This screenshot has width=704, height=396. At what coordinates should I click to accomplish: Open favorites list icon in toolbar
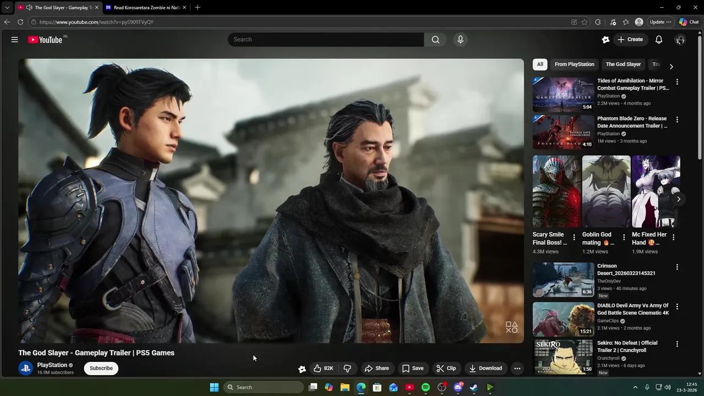626,22
